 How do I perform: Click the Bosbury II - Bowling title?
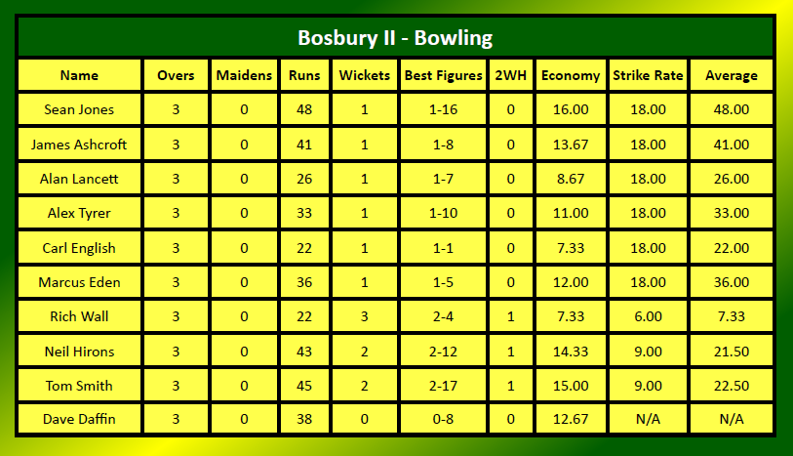(395, 38)
